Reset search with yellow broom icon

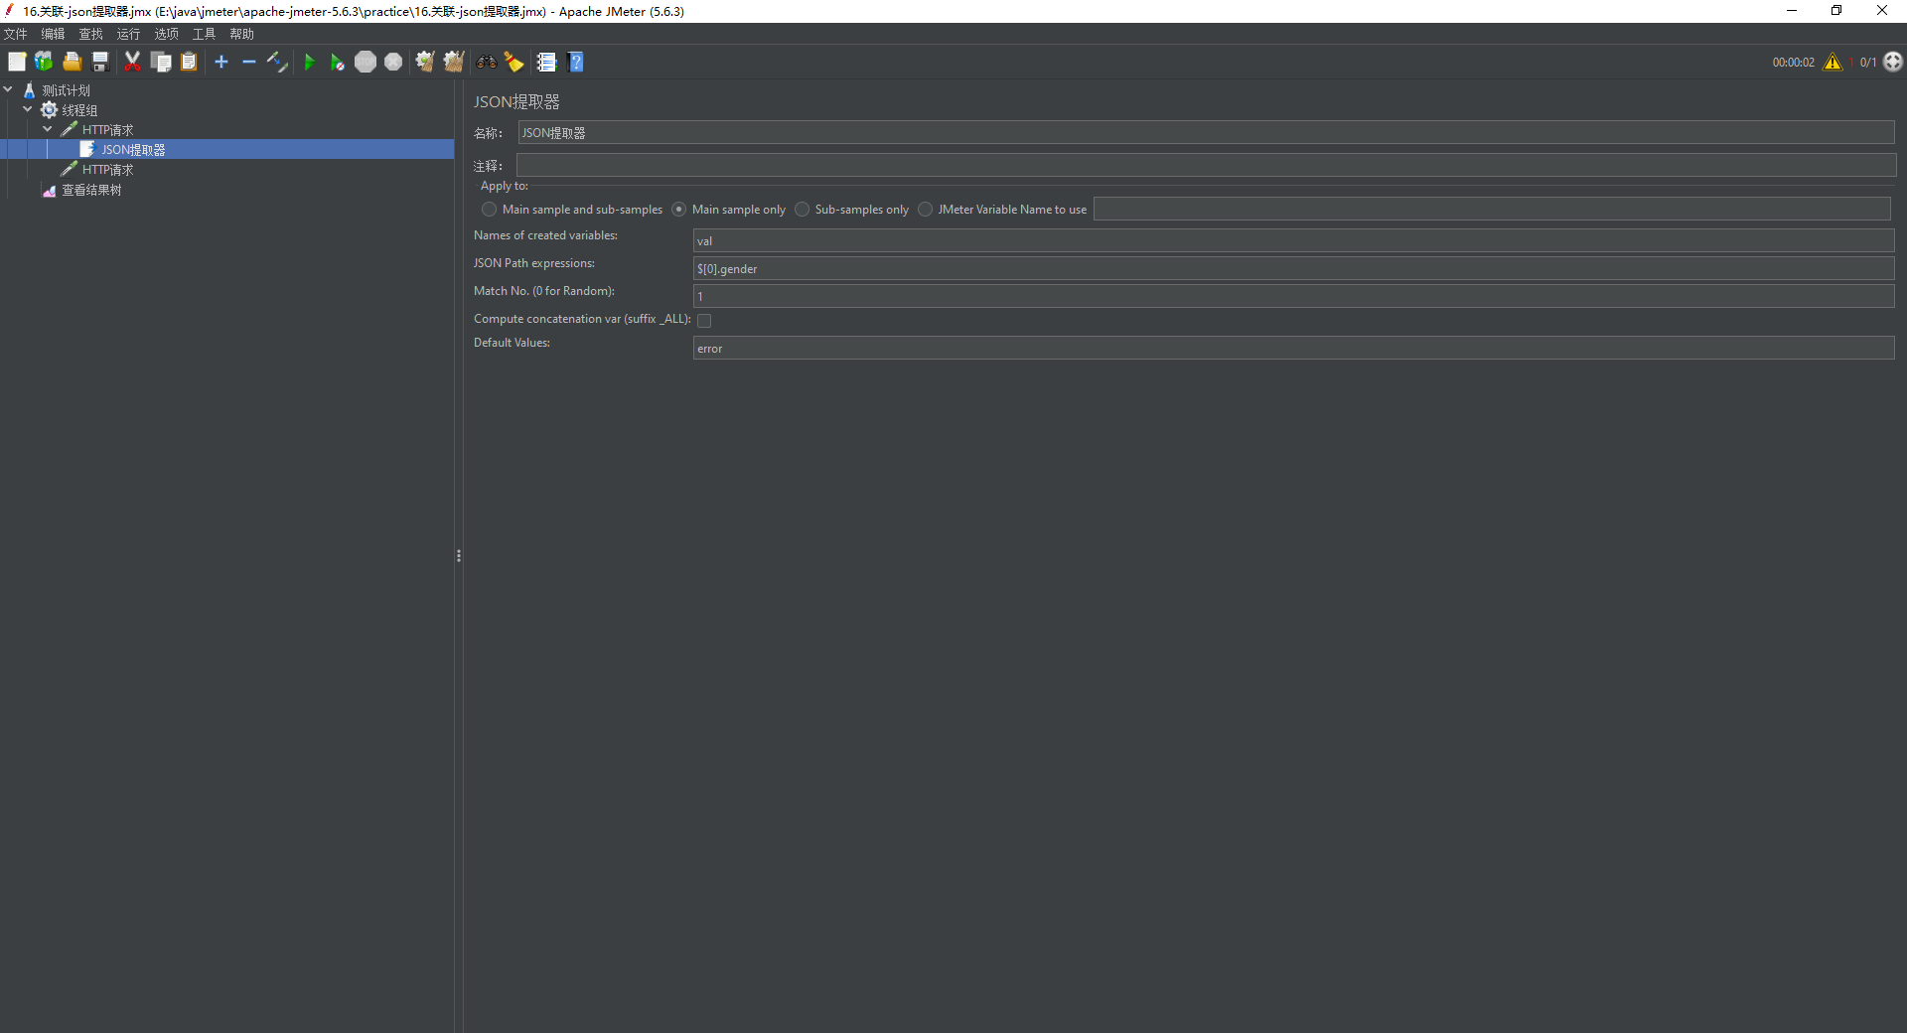click(x=513, y=62)
